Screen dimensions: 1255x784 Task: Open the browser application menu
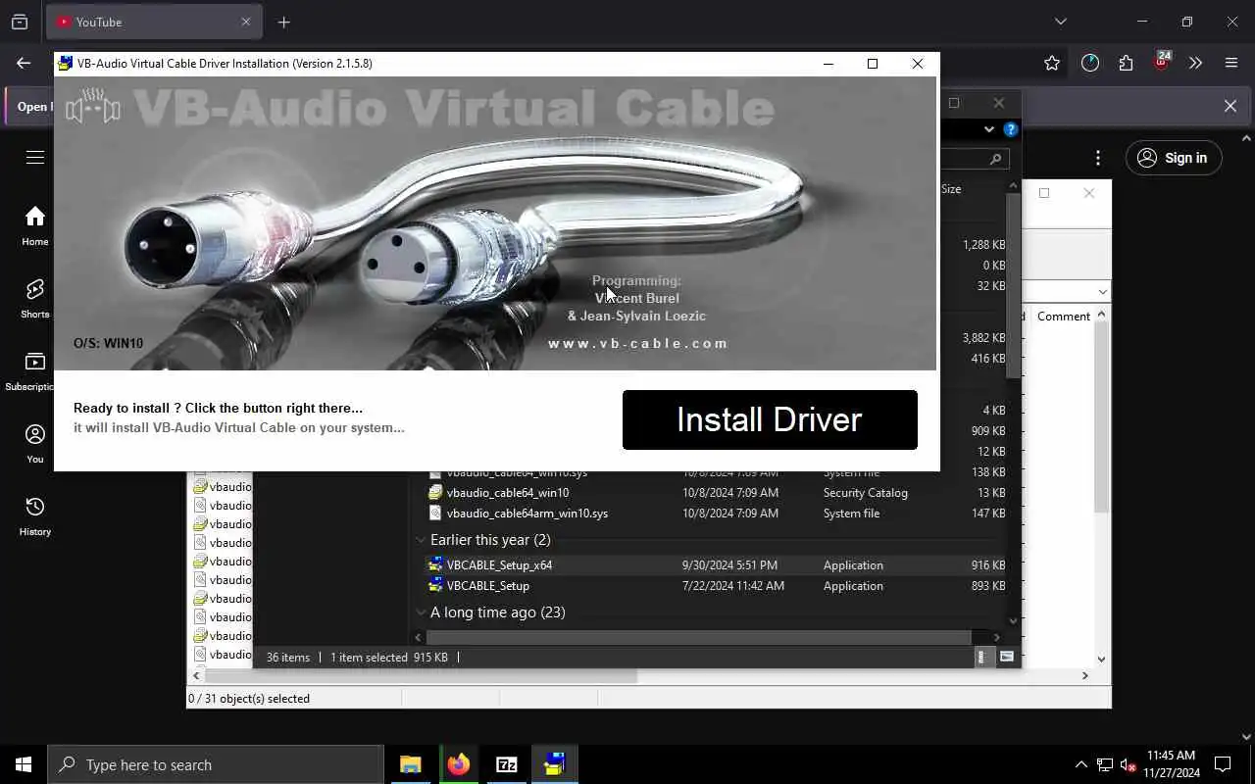[1231, 63]
